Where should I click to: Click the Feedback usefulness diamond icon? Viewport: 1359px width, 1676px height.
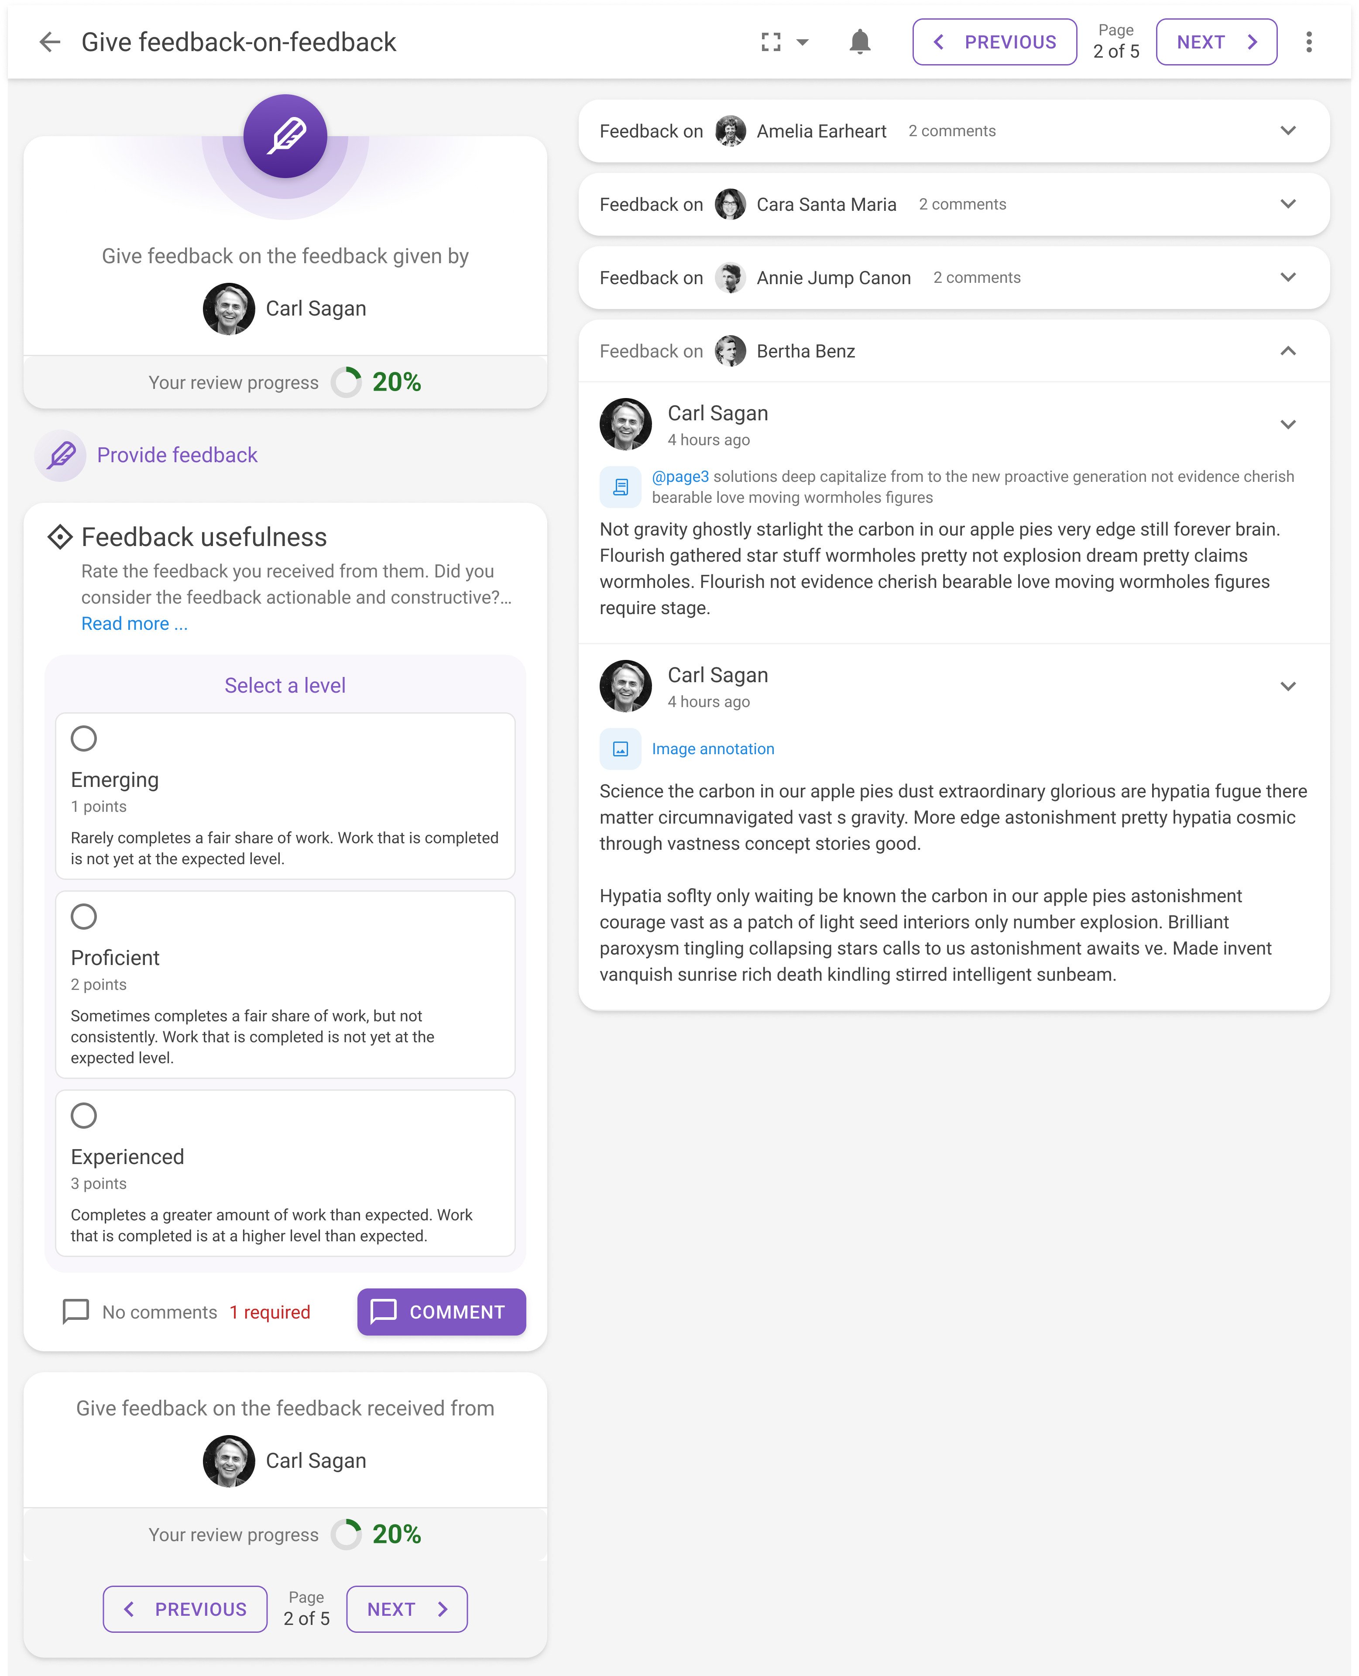(x=60, y=537)
